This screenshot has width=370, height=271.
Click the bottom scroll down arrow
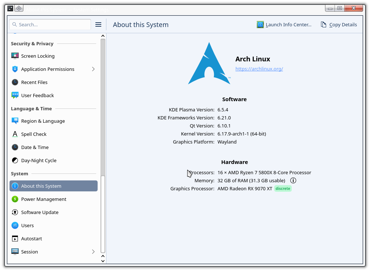coord(103,261)
